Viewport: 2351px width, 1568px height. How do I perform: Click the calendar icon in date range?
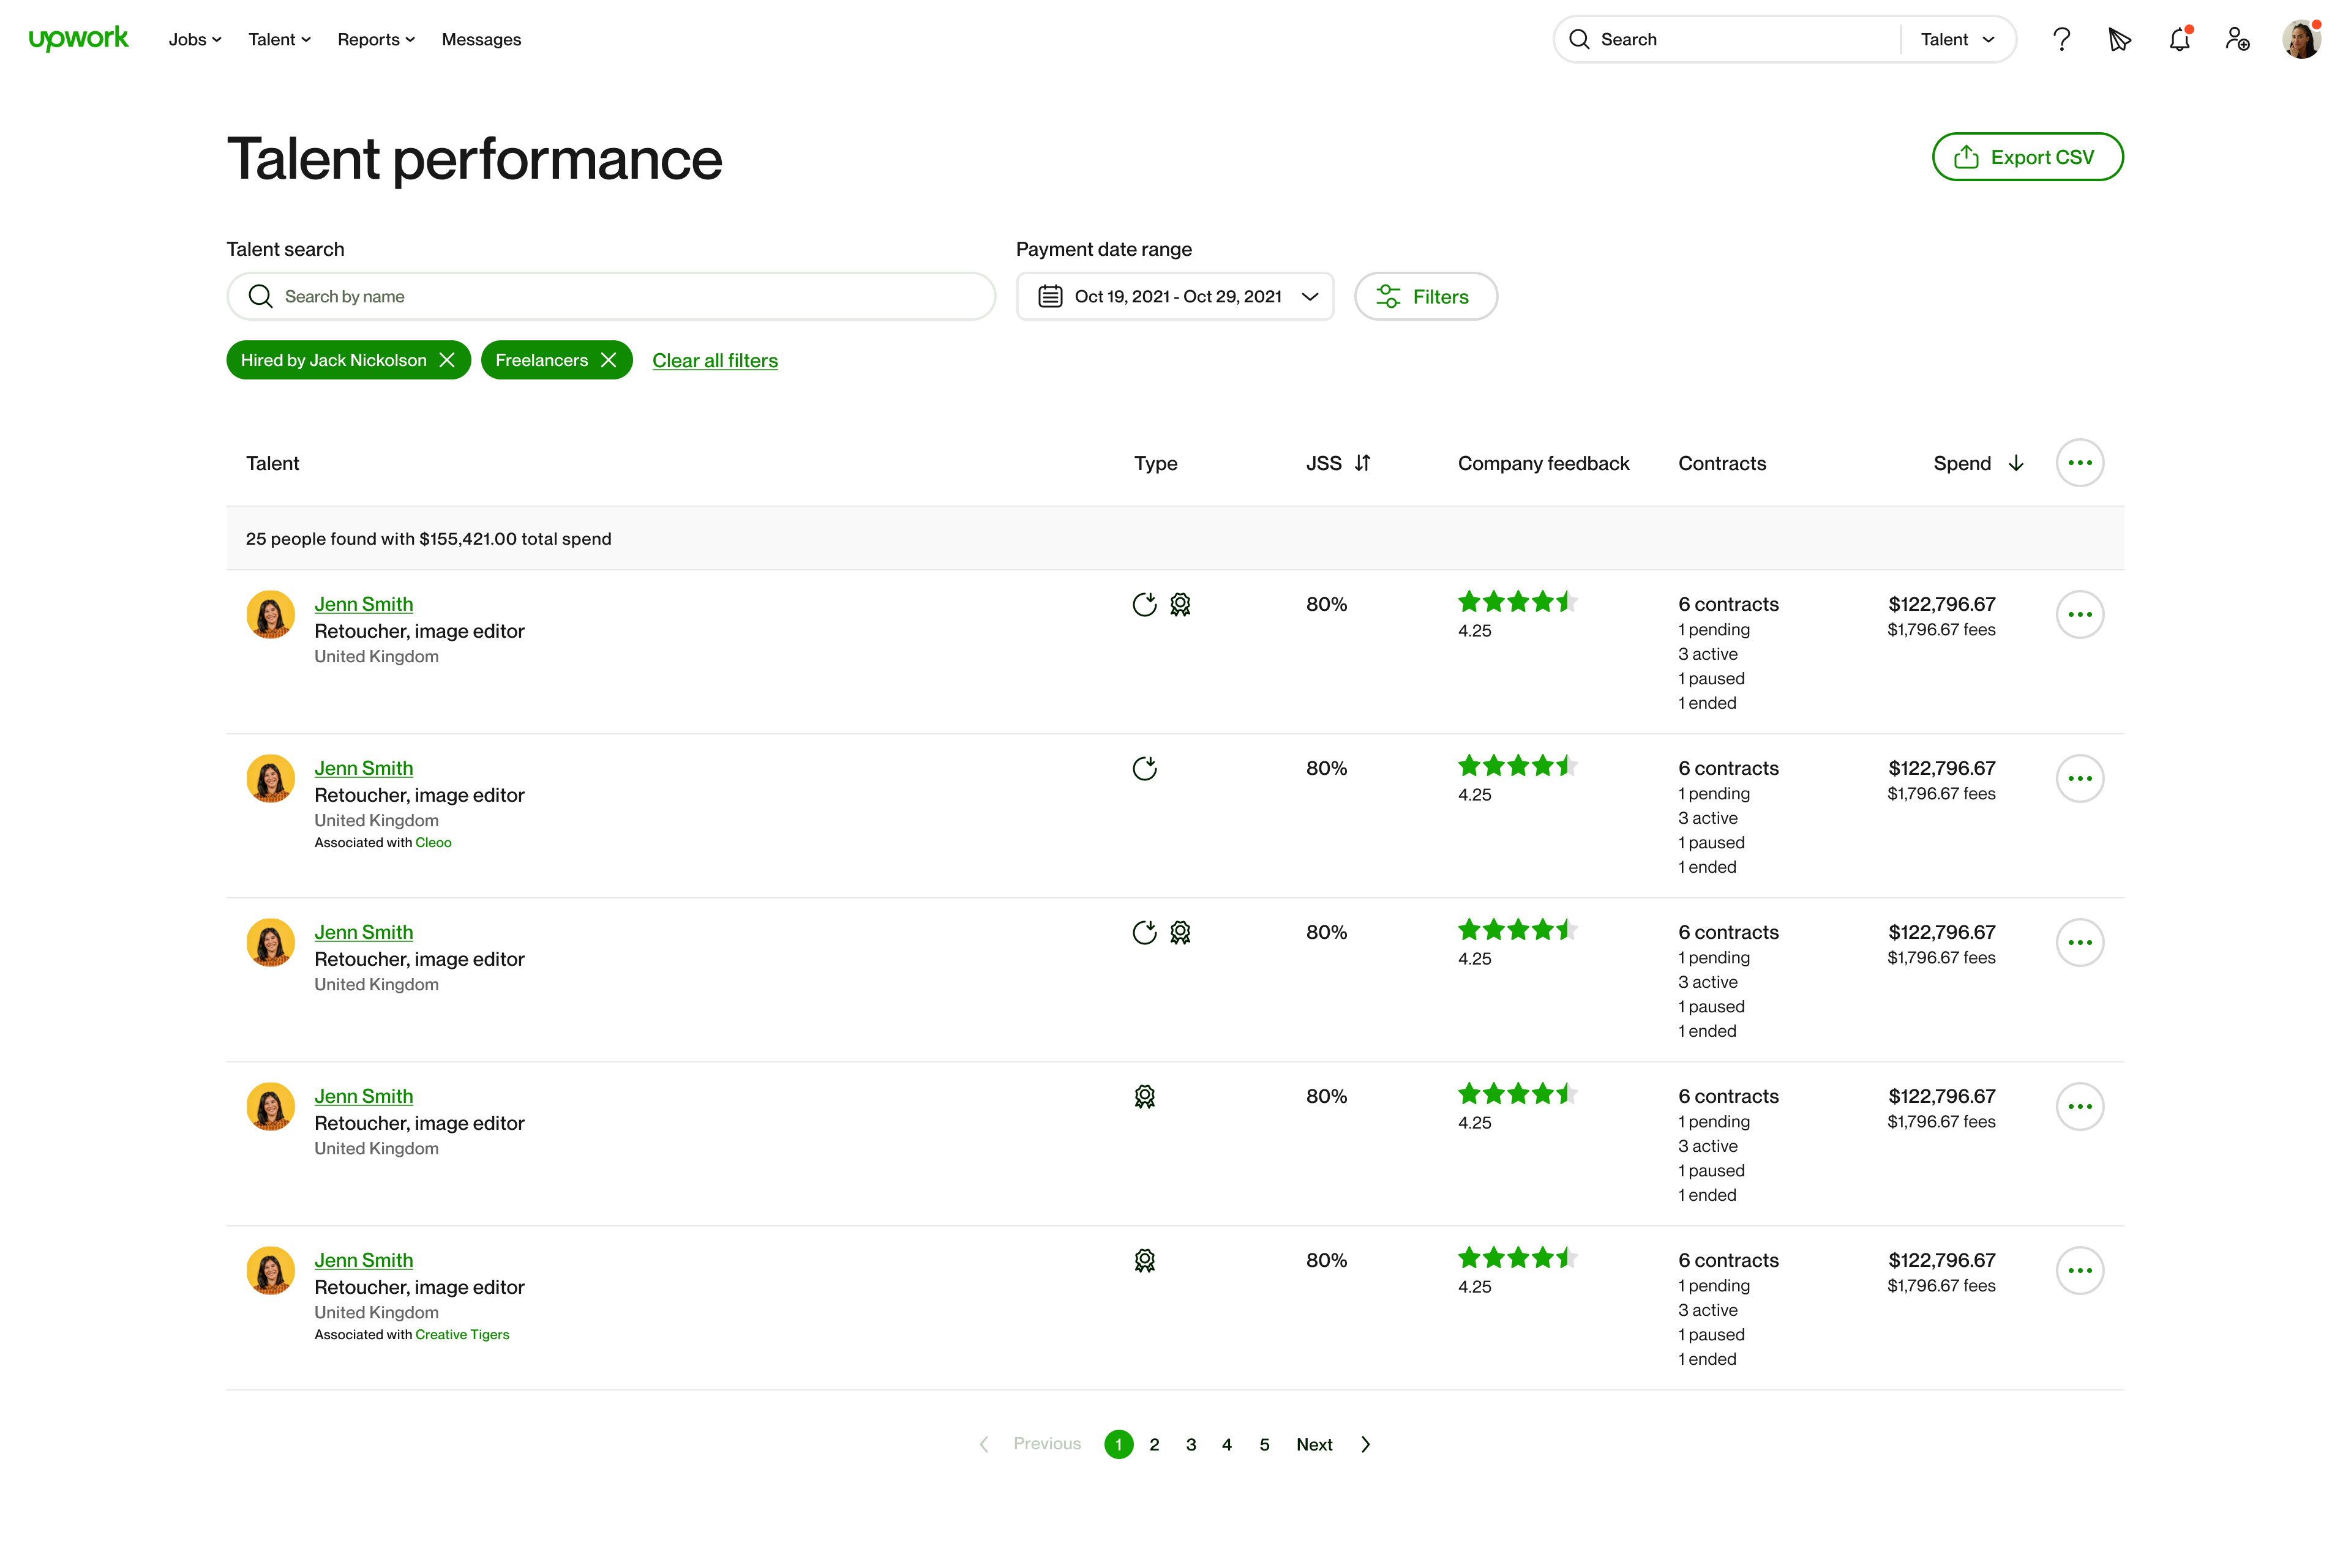[1049, 296]
